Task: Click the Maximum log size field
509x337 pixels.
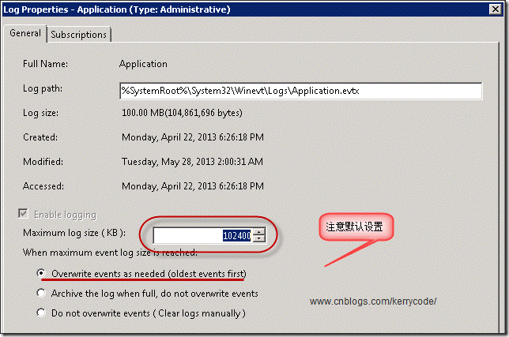Action: pos(204,235)
